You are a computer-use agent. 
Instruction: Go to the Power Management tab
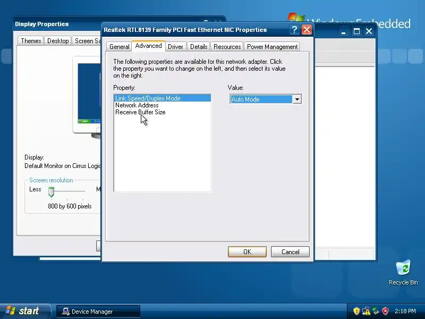[x=272, y=47]
